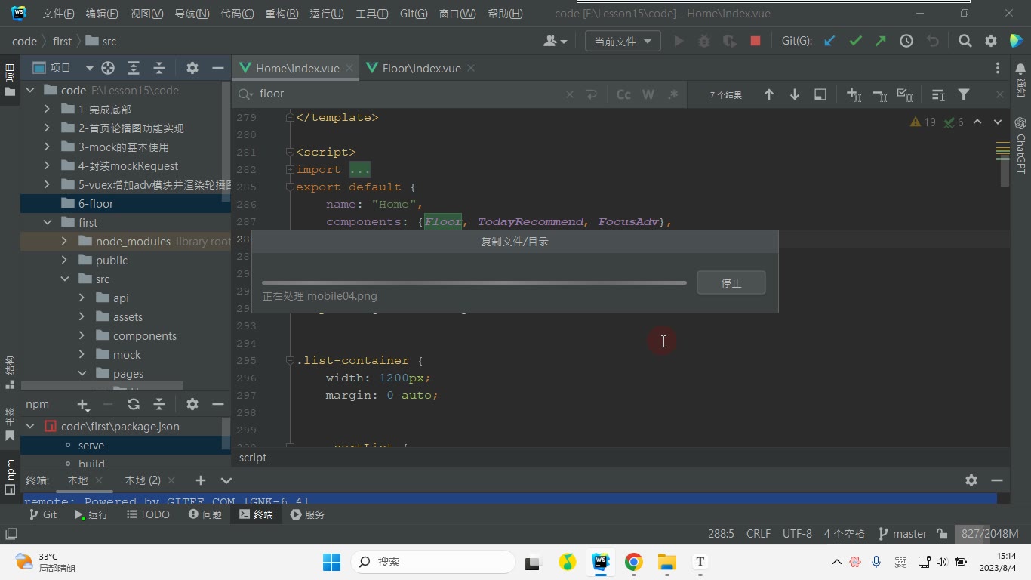Click the Git update project arrow
The height and width of the screenshot is (580, 1031).
click(829, 42)
